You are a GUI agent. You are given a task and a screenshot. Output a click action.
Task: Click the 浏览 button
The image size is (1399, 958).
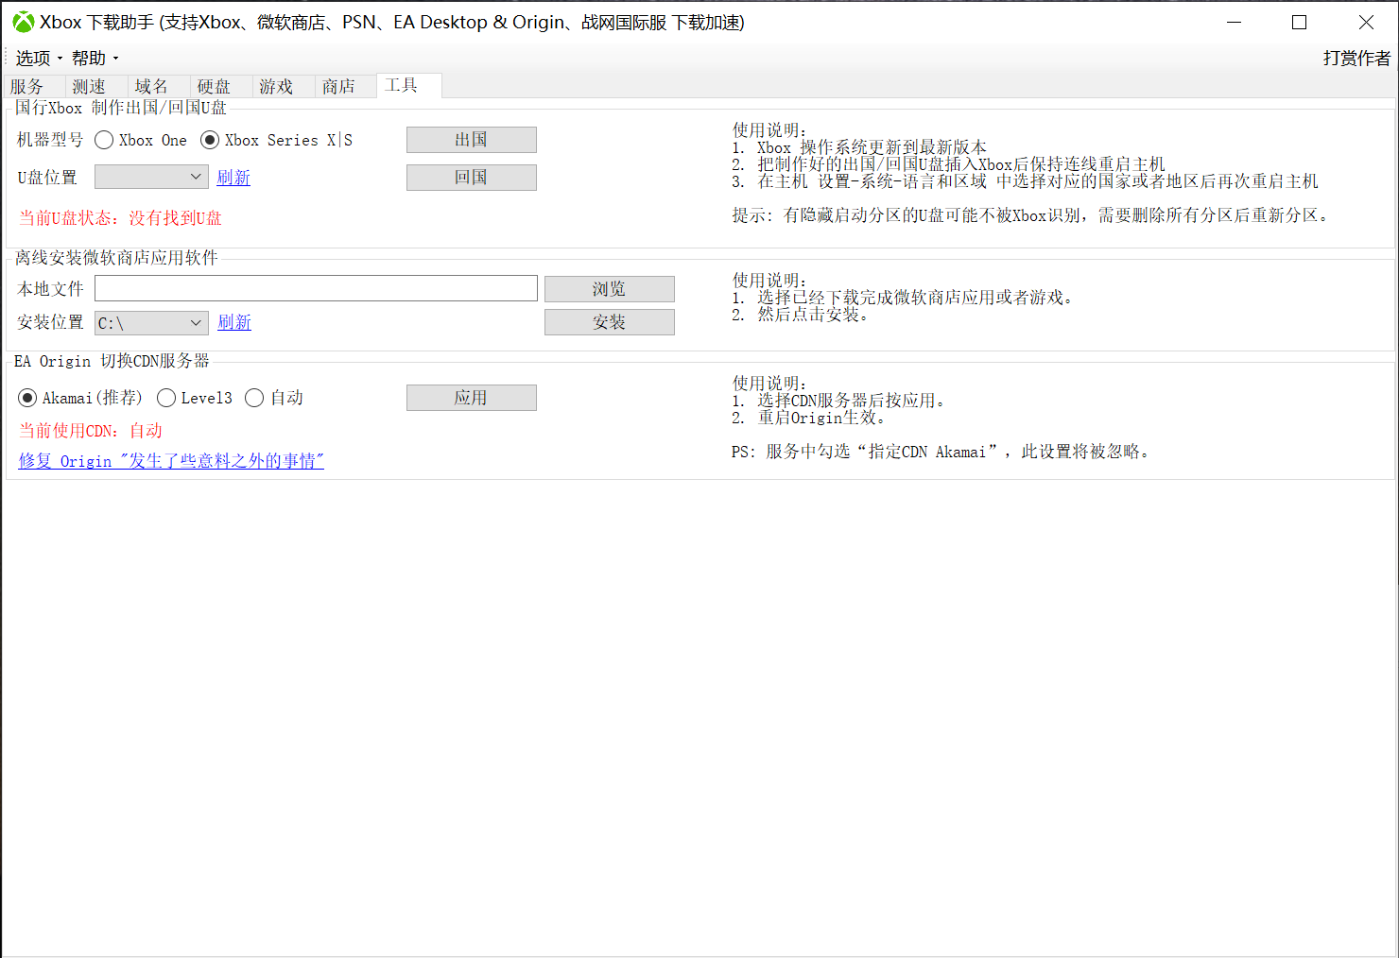point(609,289)
